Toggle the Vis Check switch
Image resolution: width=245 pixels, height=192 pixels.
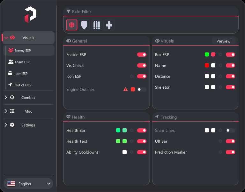(142, 65)
